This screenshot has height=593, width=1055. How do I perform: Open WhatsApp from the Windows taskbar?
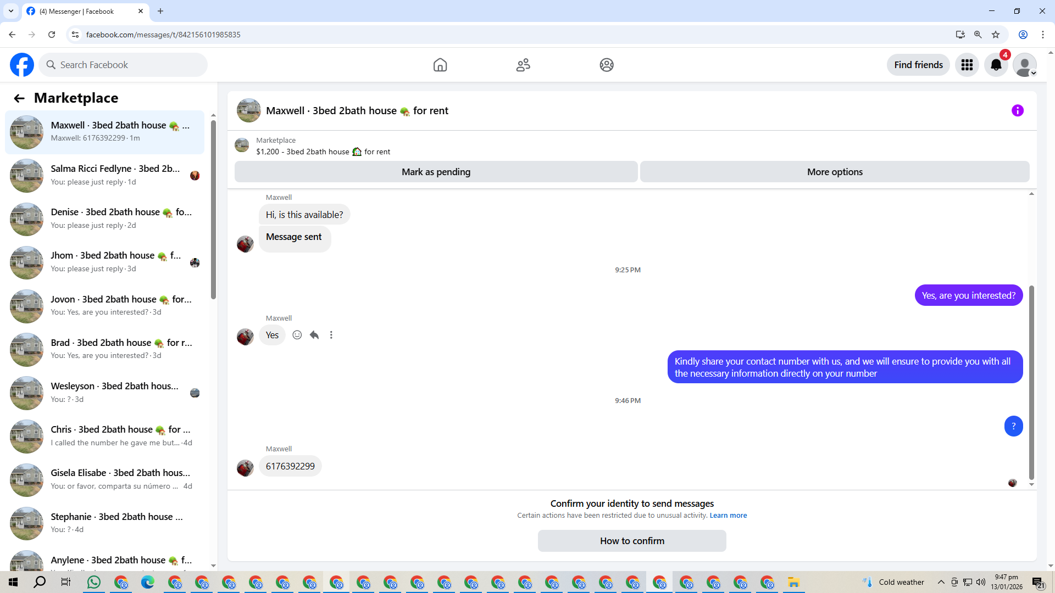[94, 582]
